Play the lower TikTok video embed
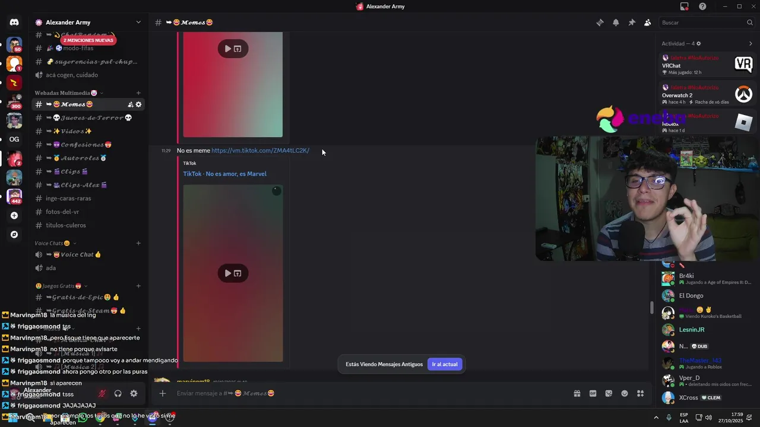The image size is (760, 427). 228,273
